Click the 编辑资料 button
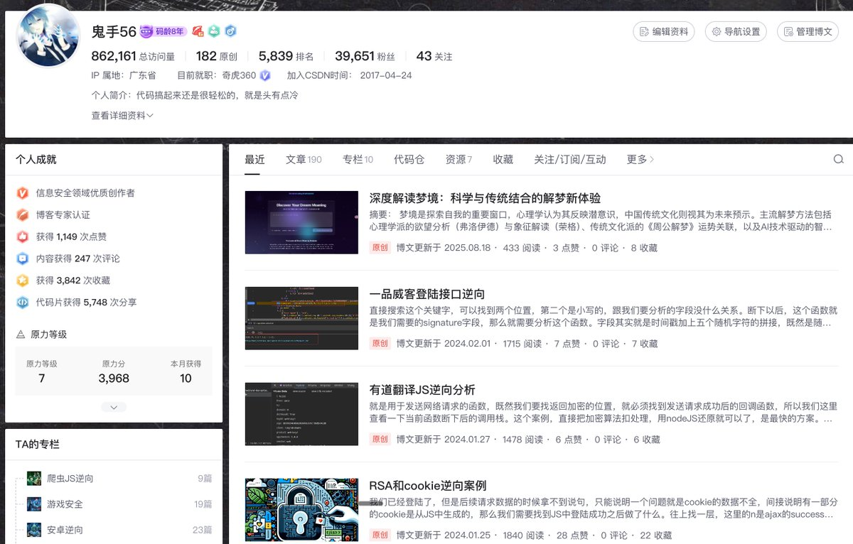Viewport: 853px width, 544px height. click(x=664, y=31)
